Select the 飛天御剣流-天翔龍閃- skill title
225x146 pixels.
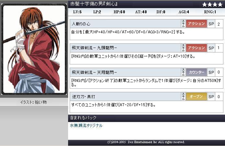coord(94,73)
